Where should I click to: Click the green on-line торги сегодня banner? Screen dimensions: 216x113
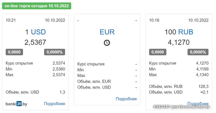coord(36,6)
